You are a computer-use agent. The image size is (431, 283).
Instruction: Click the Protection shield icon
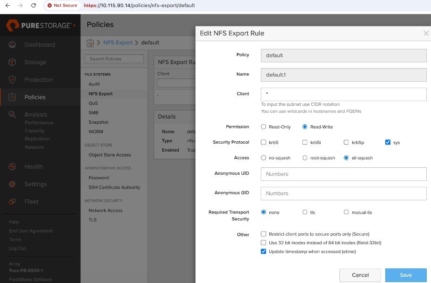click(12, 79)
